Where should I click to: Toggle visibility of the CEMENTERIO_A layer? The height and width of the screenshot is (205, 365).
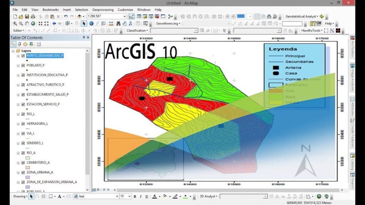click(23, 162)
